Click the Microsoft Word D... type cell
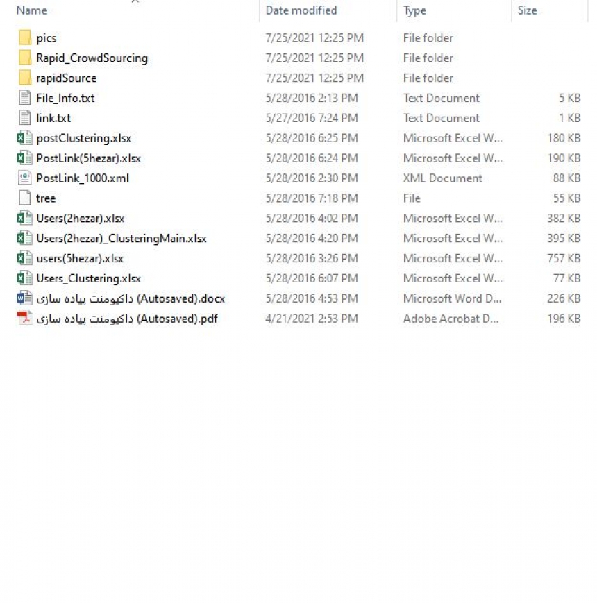Image resolution: width=597 pixels, height=603 pixels. tap(452, 298)
